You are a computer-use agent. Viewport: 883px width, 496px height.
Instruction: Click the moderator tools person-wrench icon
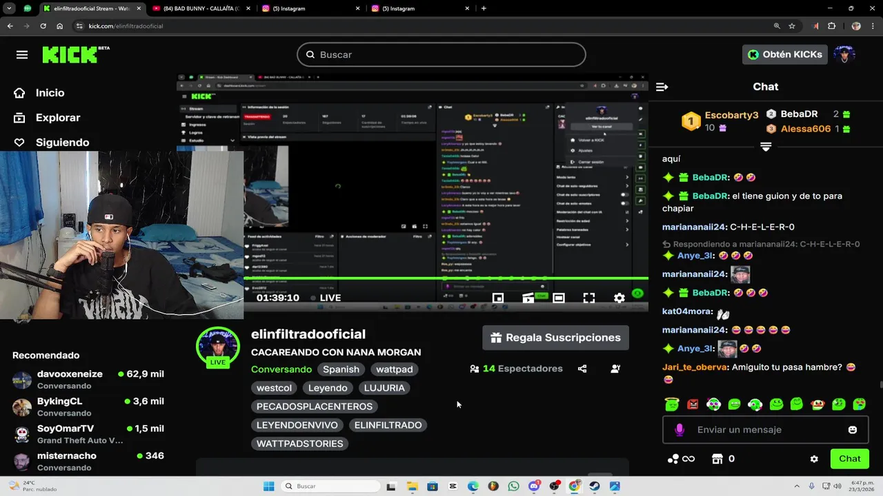coord(615,369)
